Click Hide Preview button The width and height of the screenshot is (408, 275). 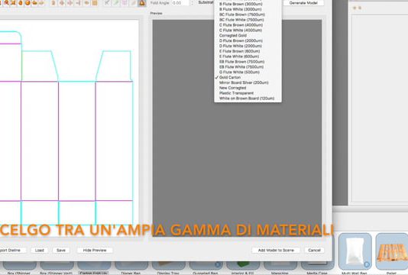(x=95, y=251)
